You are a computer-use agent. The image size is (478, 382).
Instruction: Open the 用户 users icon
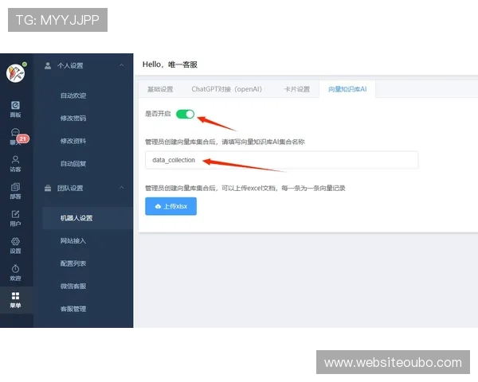coord(16,218)
